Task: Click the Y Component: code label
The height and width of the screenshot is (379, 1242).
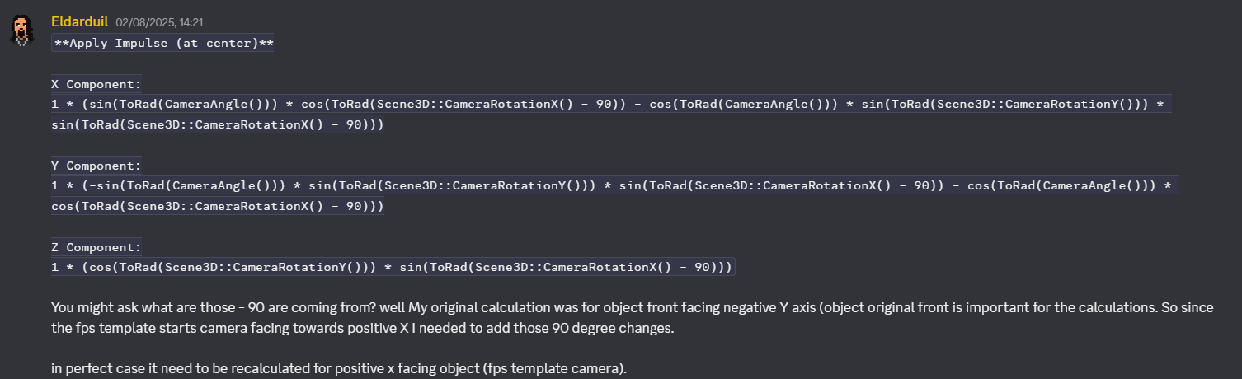Action: pyautogui.click(x=96, y=166)
